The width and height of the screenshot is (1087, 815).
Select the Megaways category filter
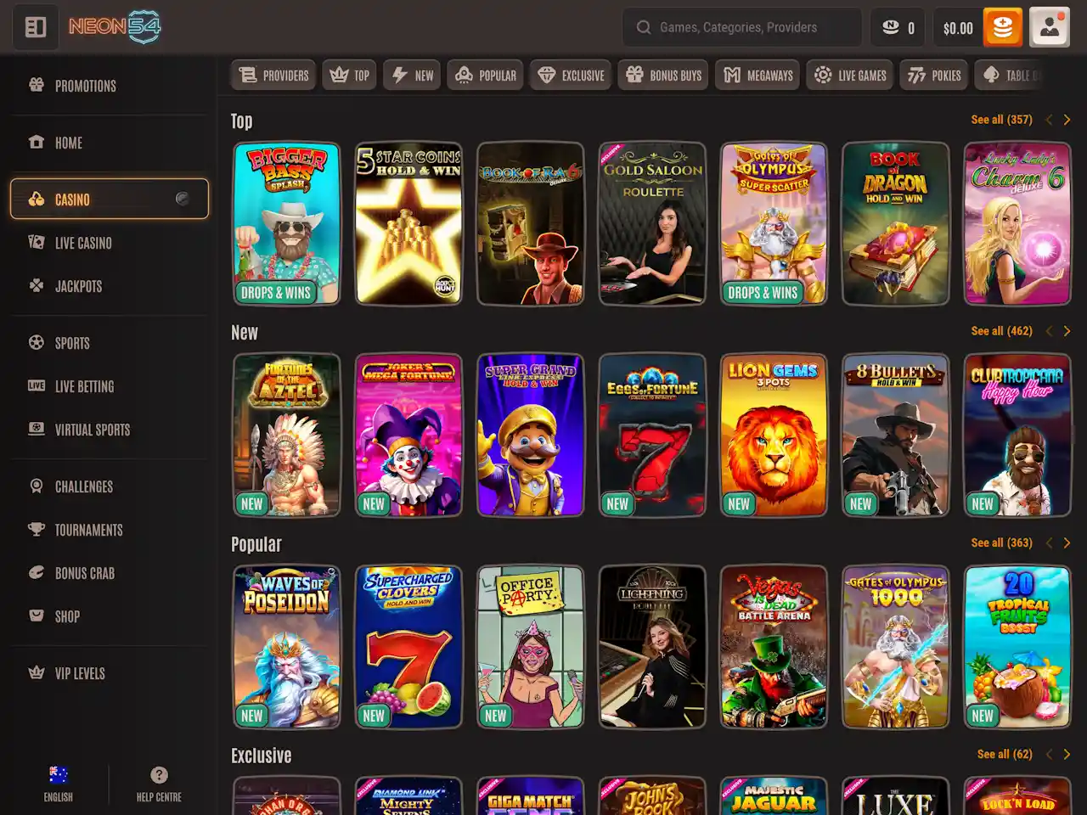coord(758,76)
